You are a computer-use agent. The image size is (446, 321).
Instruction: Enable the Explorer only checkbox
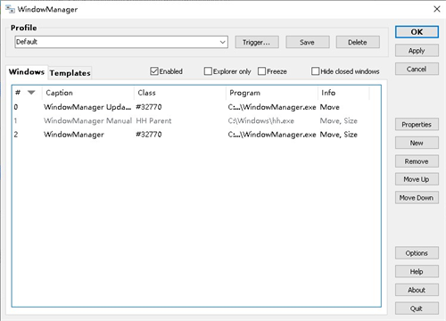click(x=208, y=71)
